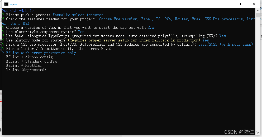The height and width of the screenshot is (137, 262).
Task: Click the scrollbar down arrow
Action: 258,133
